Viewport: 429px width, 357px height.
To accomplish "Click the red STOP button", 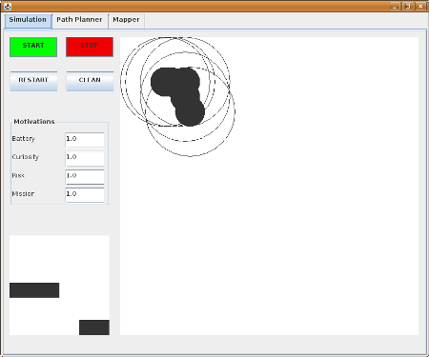I will point(90,47).
